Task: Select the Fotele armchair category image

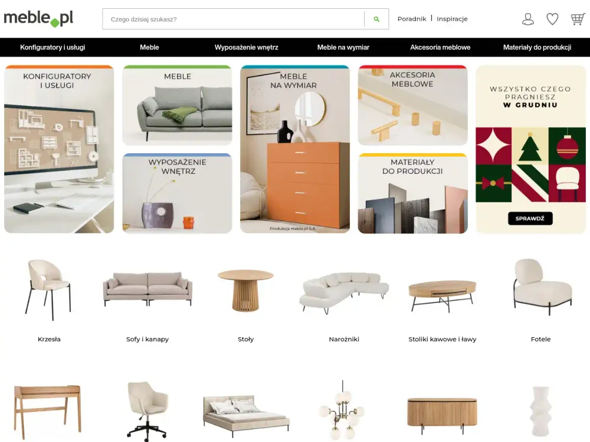Action: pos(540,286)
